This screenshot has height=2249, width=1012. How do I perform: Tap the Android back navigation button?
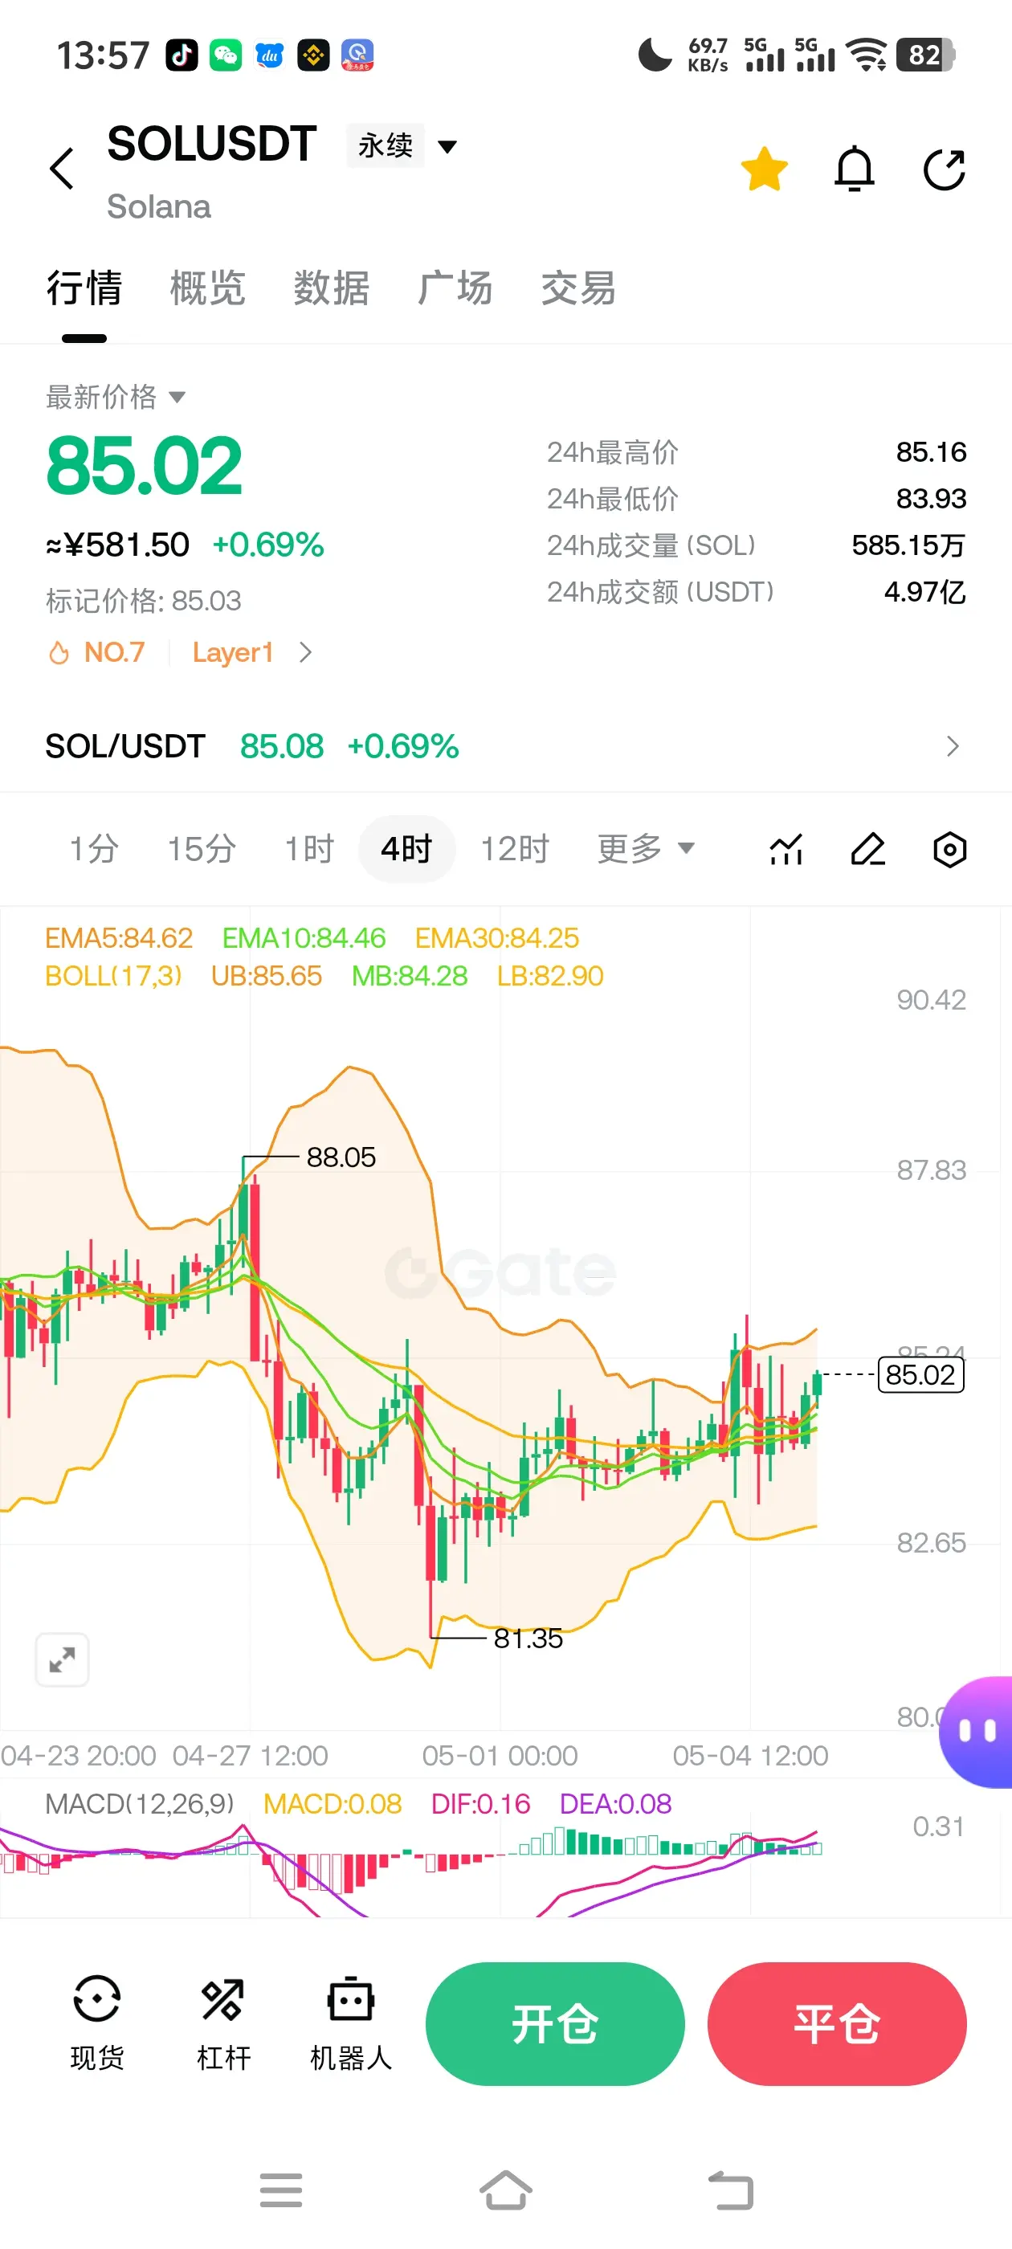pos(731,2190)
